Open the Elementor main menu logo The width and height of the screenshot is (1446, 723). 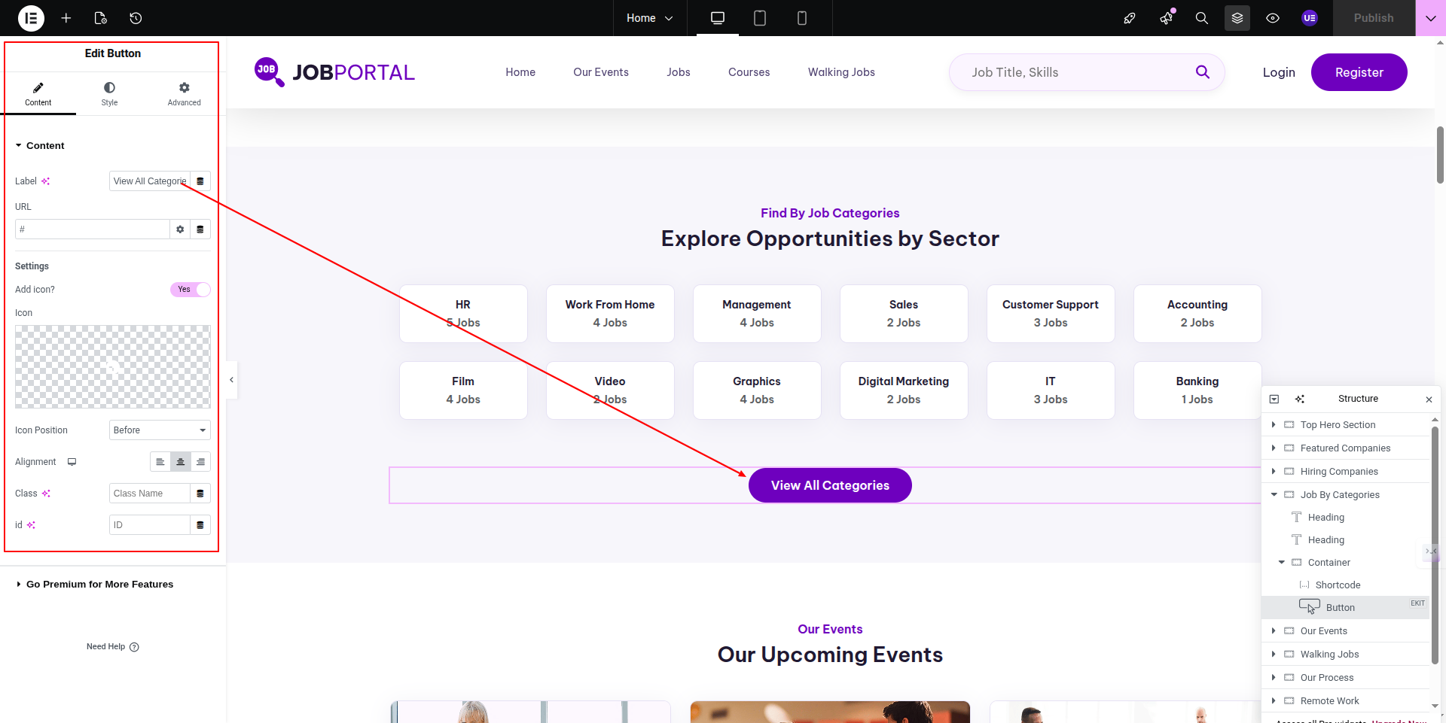(31, 18)
